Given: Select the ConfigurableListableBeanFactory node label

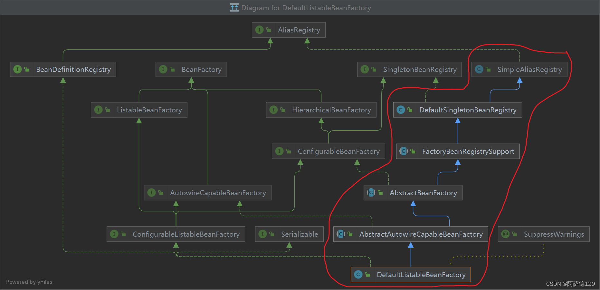Looking at the screenshot, I should coord(186,234).
